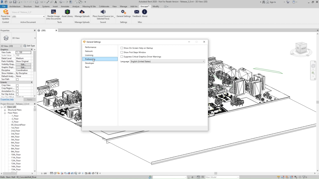
Task: Click the Text tool letter A icon
Action: (56, 2)
